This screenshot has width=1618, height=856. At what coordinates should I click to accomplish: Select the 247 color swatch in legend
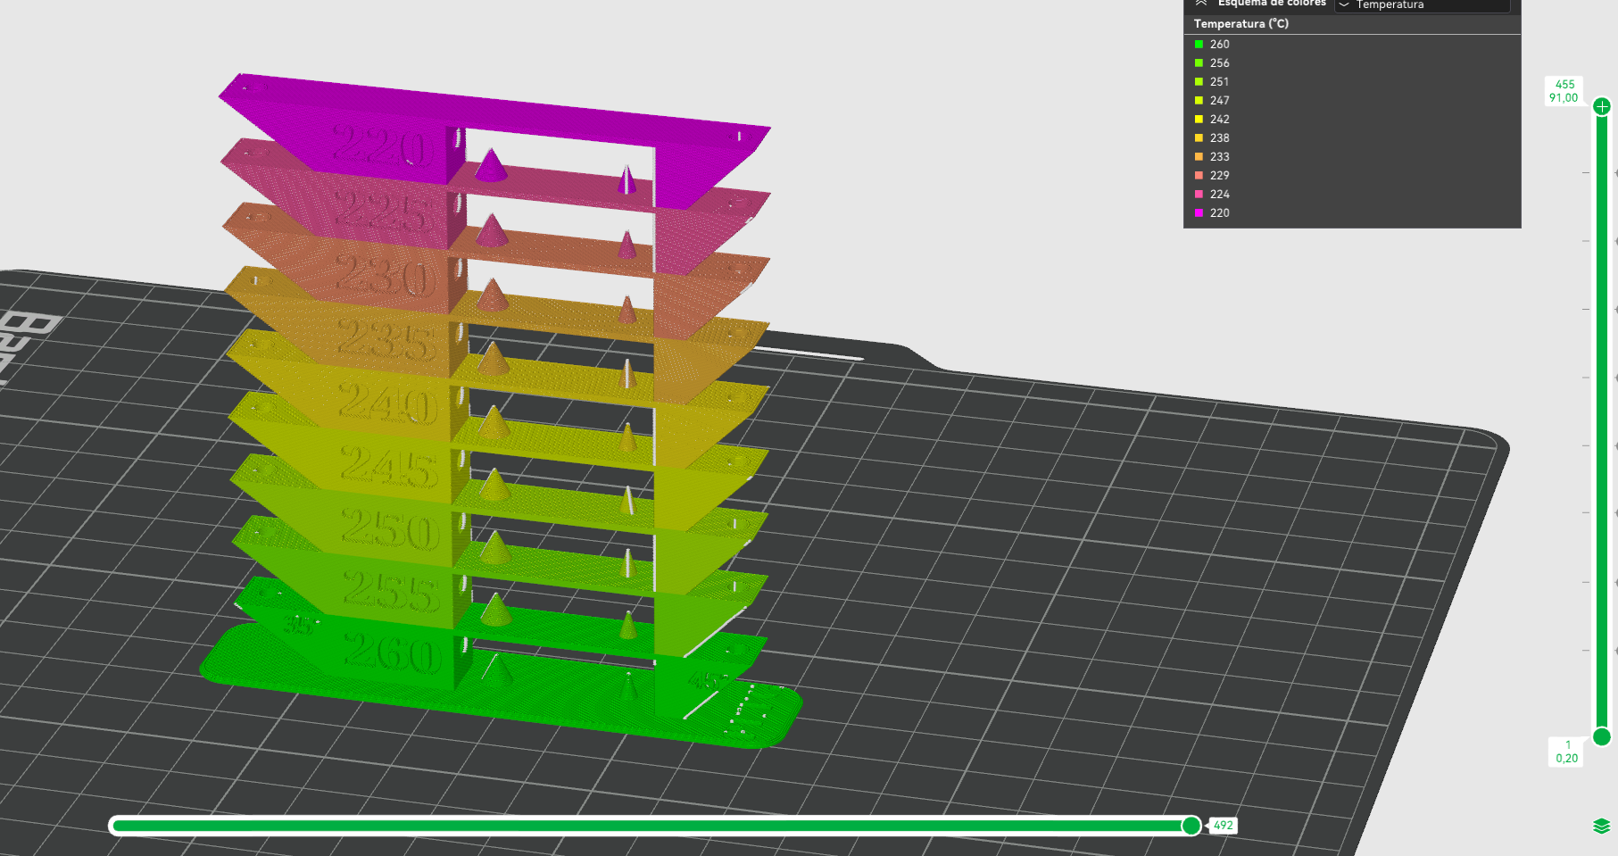pos(1199,100)
